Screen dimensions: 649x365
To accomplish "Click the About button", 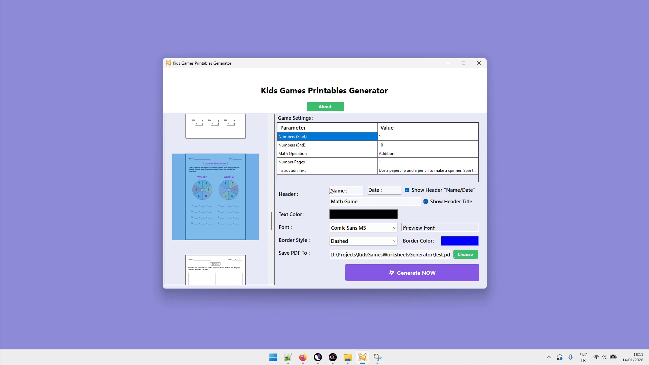I will pos(325,107).
